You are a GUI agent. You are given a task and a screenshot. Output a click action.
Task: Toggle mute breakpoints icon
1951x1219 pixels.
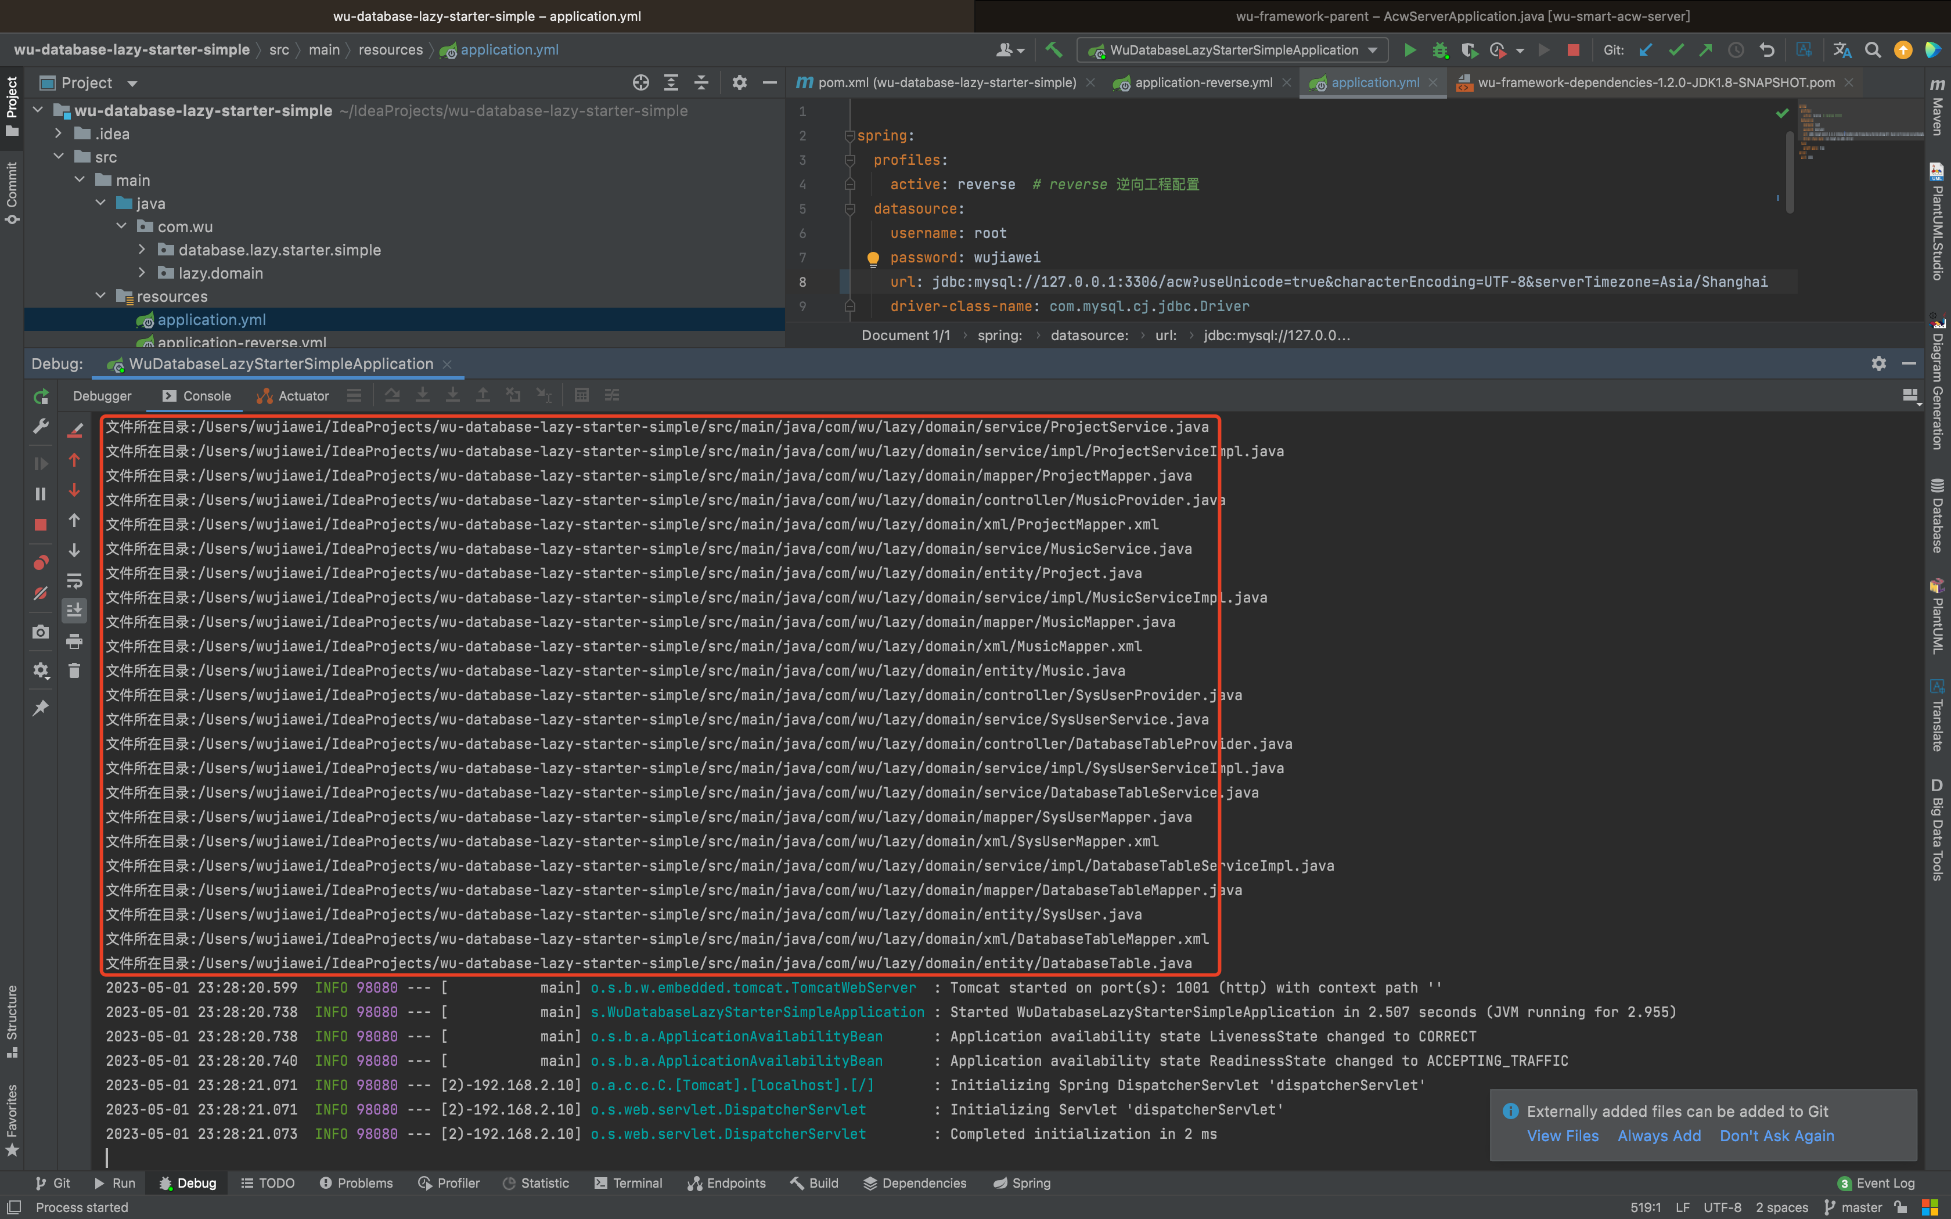(x=40, y=593)
